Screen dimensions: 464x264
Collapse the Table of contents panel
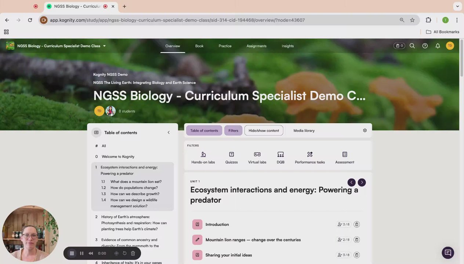(x=168, y=133)
